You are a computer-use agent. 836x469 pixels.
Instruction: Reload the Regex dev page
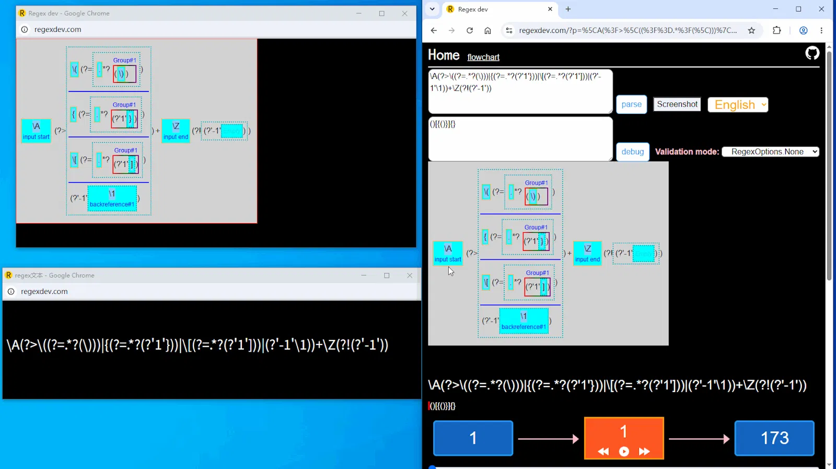click(x=470, y=30)
